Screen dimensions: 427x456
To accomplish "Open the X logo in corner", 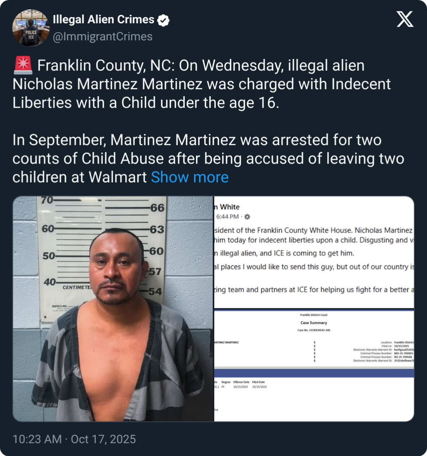I will click(404, 19).
